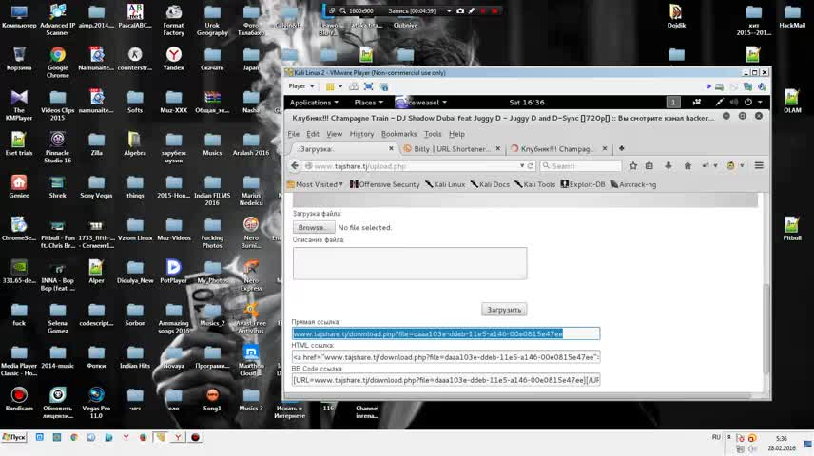The image size is (814, 456).
Task: Expand the Most Visited bookmarks dropdown
Action: tap(315, 184)
